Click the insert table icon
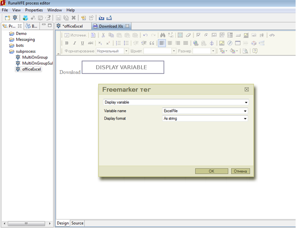The width and height of the screenshot is (297, 228). click(x=238, y=43)
